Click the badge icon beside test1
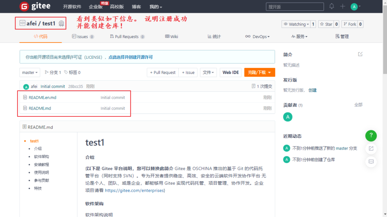 click(x=61, y=24)
